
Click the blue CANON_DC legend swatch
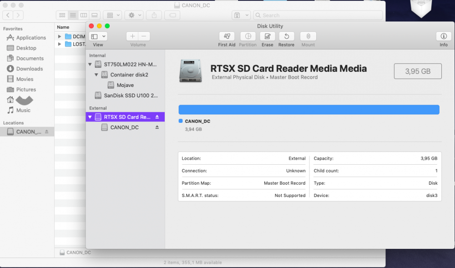(x=181, y=121)
